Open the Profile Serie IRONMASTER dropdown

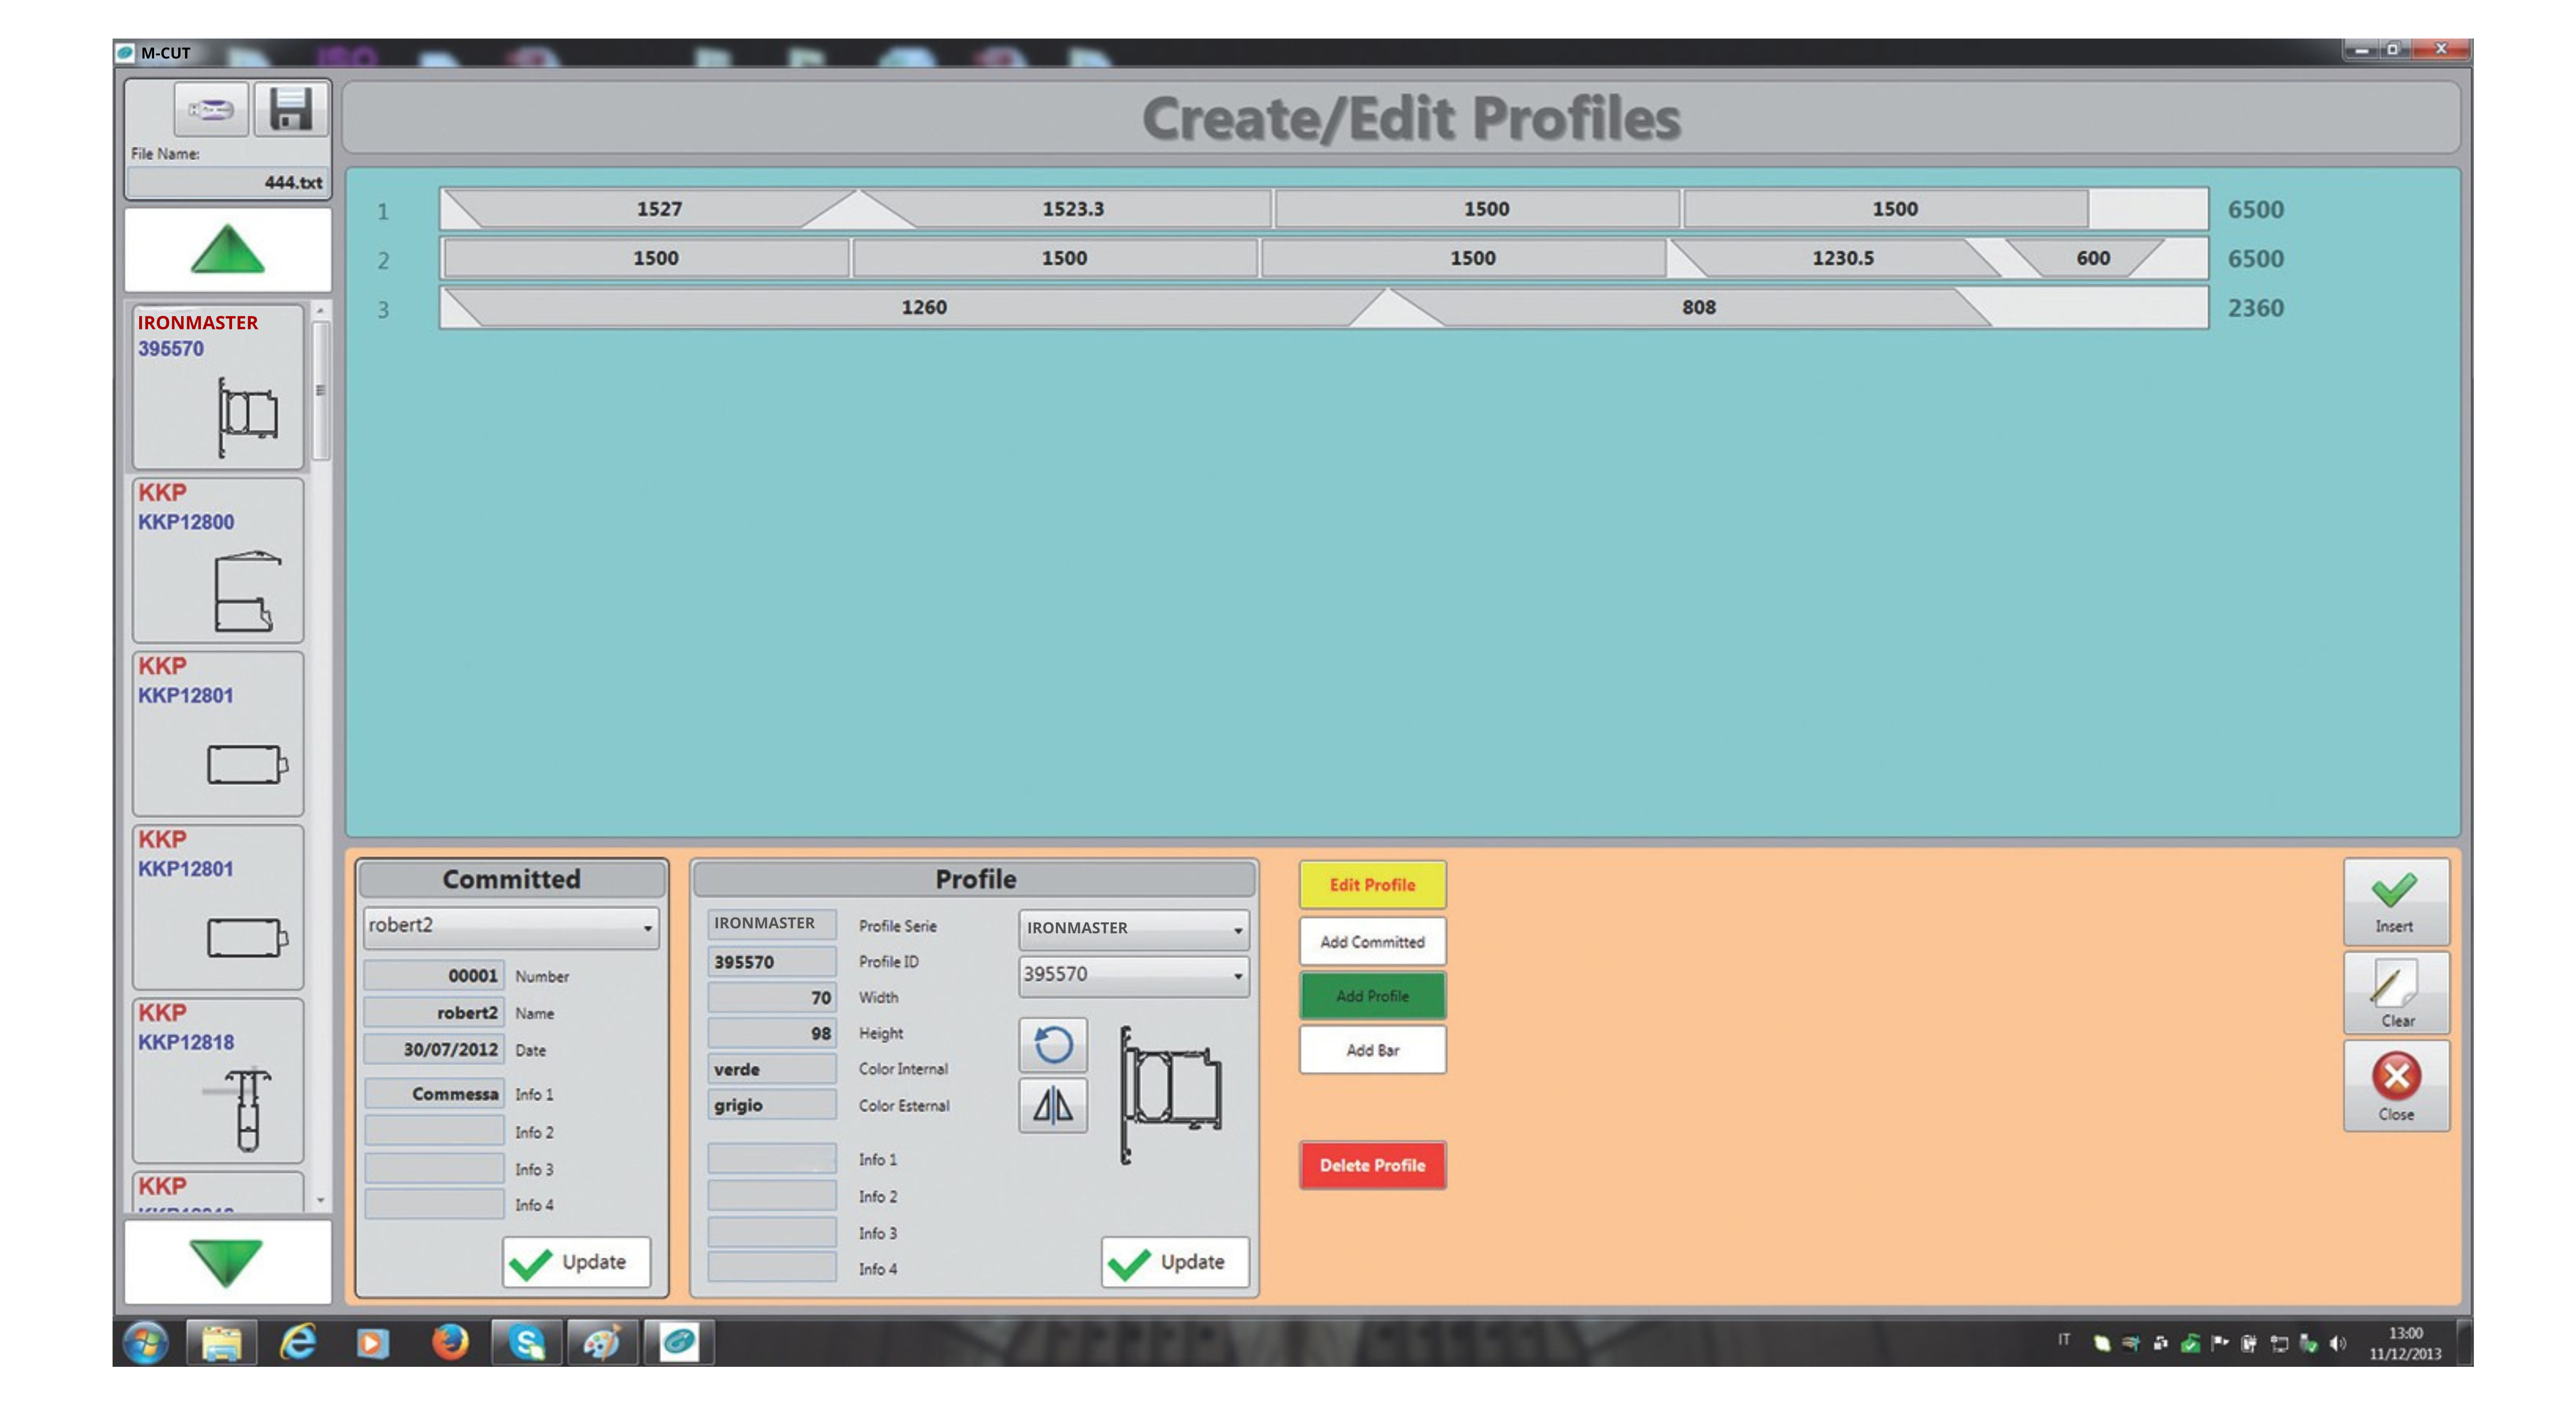[1134, 929]
